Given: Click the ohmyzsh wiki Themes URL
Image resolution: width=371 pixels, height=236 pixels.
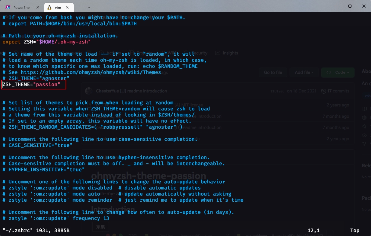Looking at the screenshot, I should pyautogui.click(x=91, y=72).
